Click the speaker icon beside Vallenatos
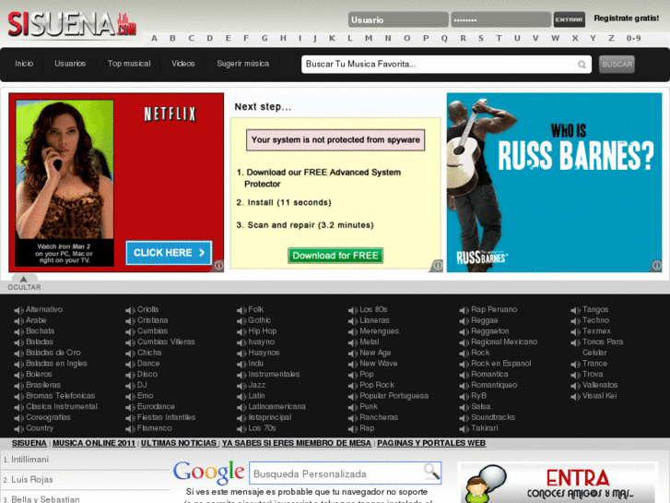Image resolution: width=670 pixels, height=503 pixels. (576, 386)
